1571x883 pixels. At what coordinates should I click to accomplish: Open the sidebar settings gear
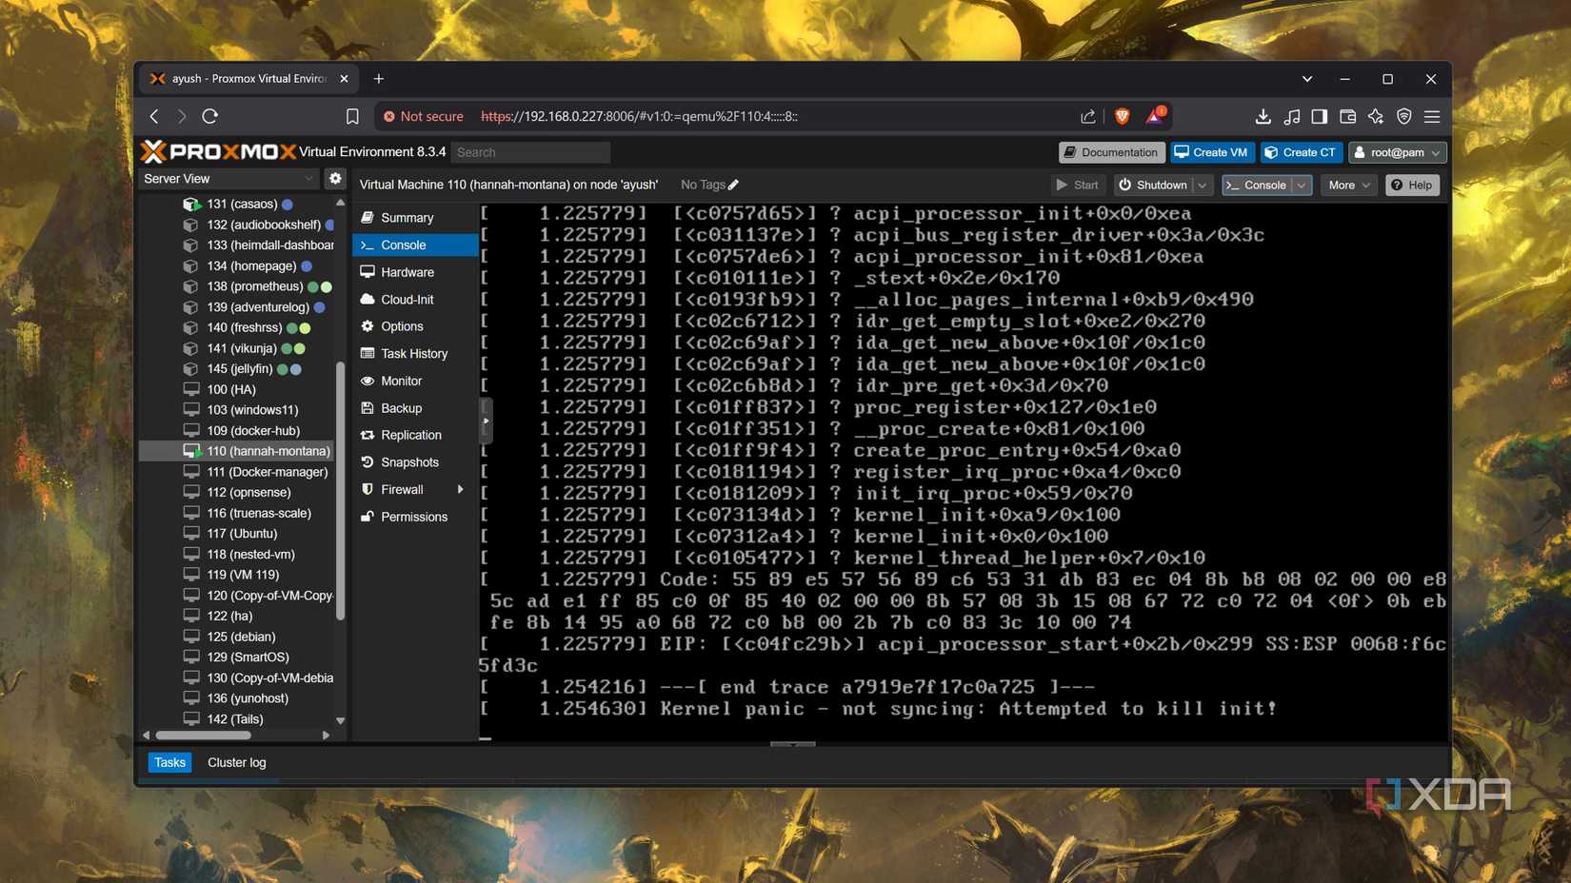(335, 178)
